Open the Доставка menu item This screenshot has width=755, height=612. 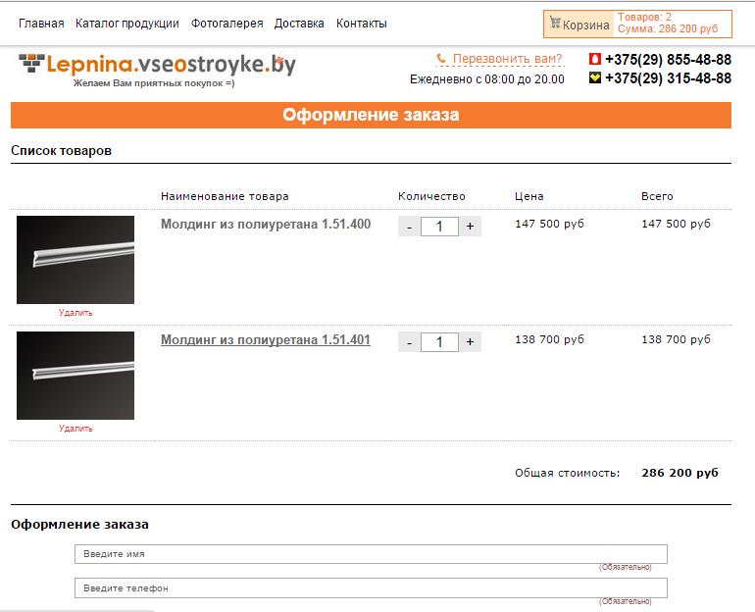coord(299,24)
